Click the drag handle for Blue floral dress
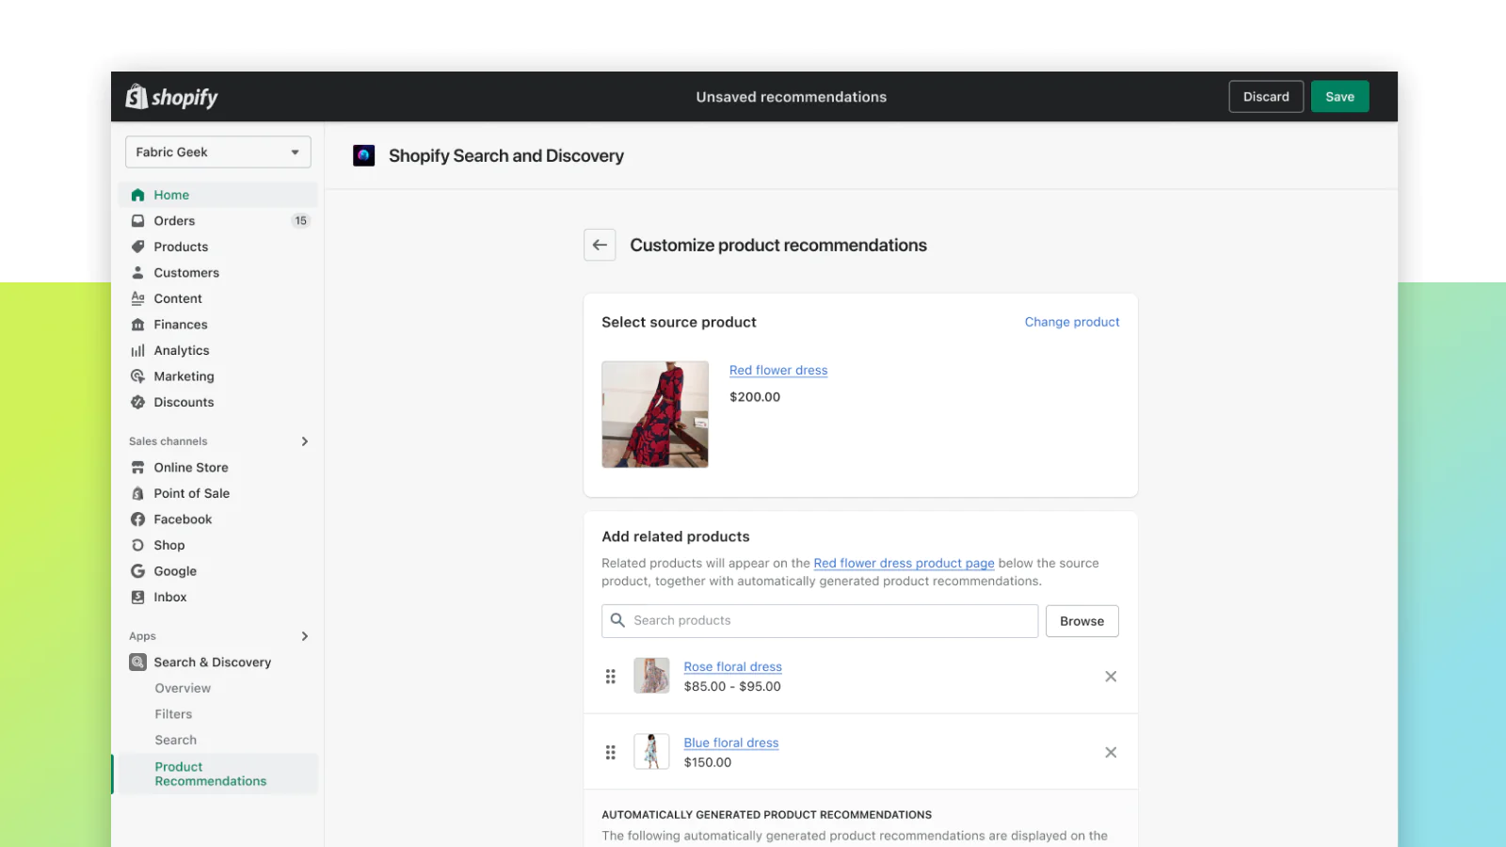Screen dimensions: 1506x847 [610, 752]
